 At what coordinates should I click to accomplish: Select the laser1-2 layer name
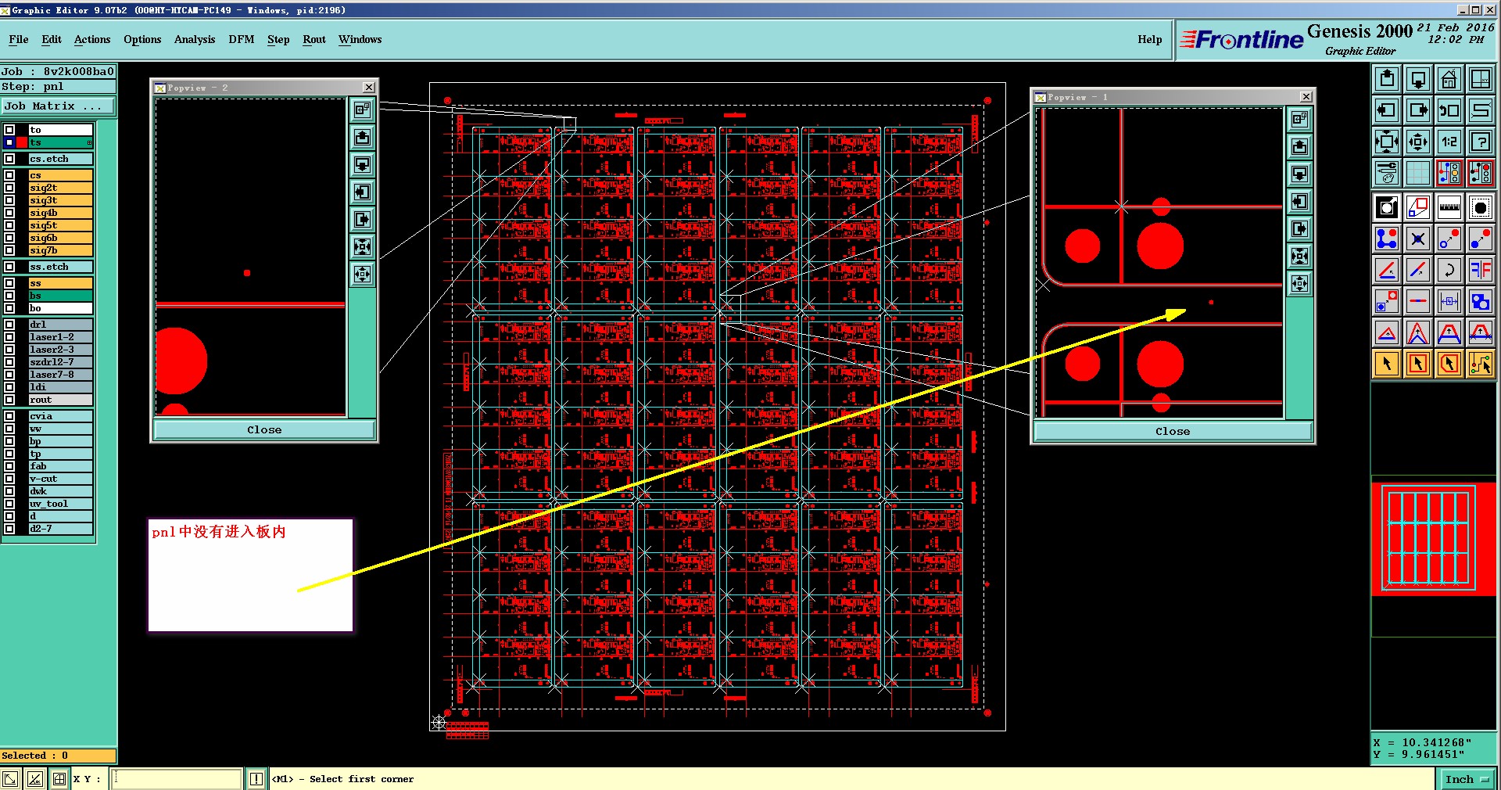(x=61, y=337)
